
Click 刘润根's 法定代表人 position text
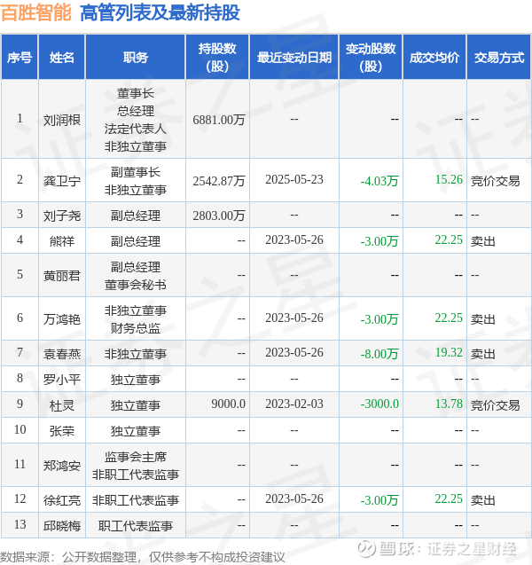coord(136,129)
